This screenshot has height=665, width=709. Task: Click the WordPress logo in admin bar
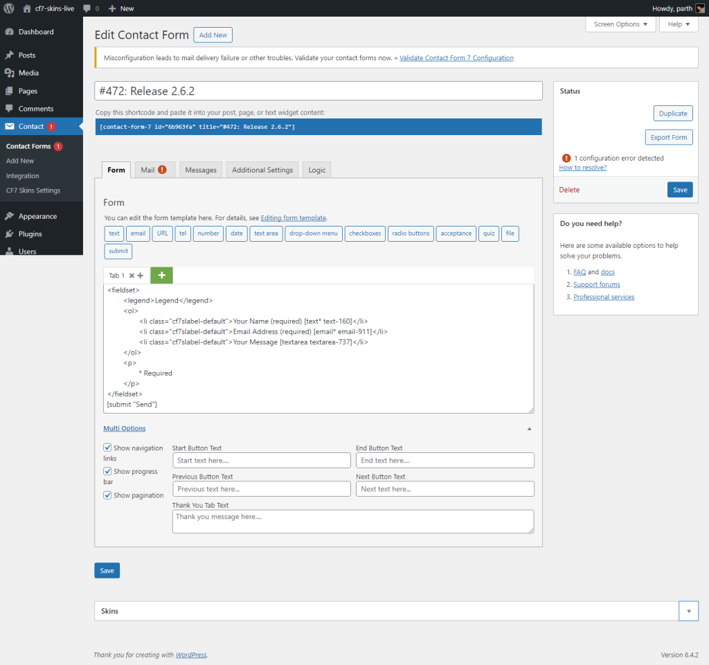(10, 8)
